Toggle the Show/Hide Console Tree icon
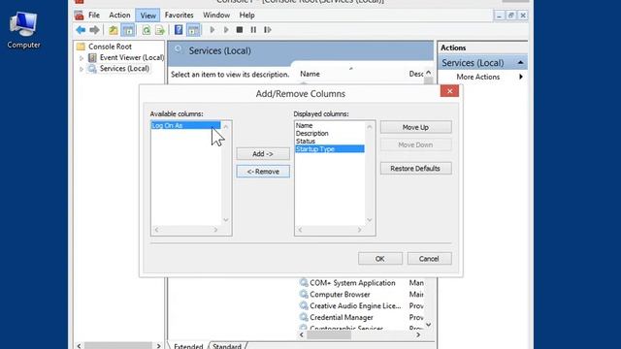Image resolution: width=621 pixels, height=349 pixels. pos(127,30)
